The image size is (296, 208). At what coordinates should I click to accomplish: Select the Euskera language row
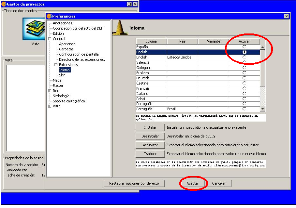(x=198, y=73)
